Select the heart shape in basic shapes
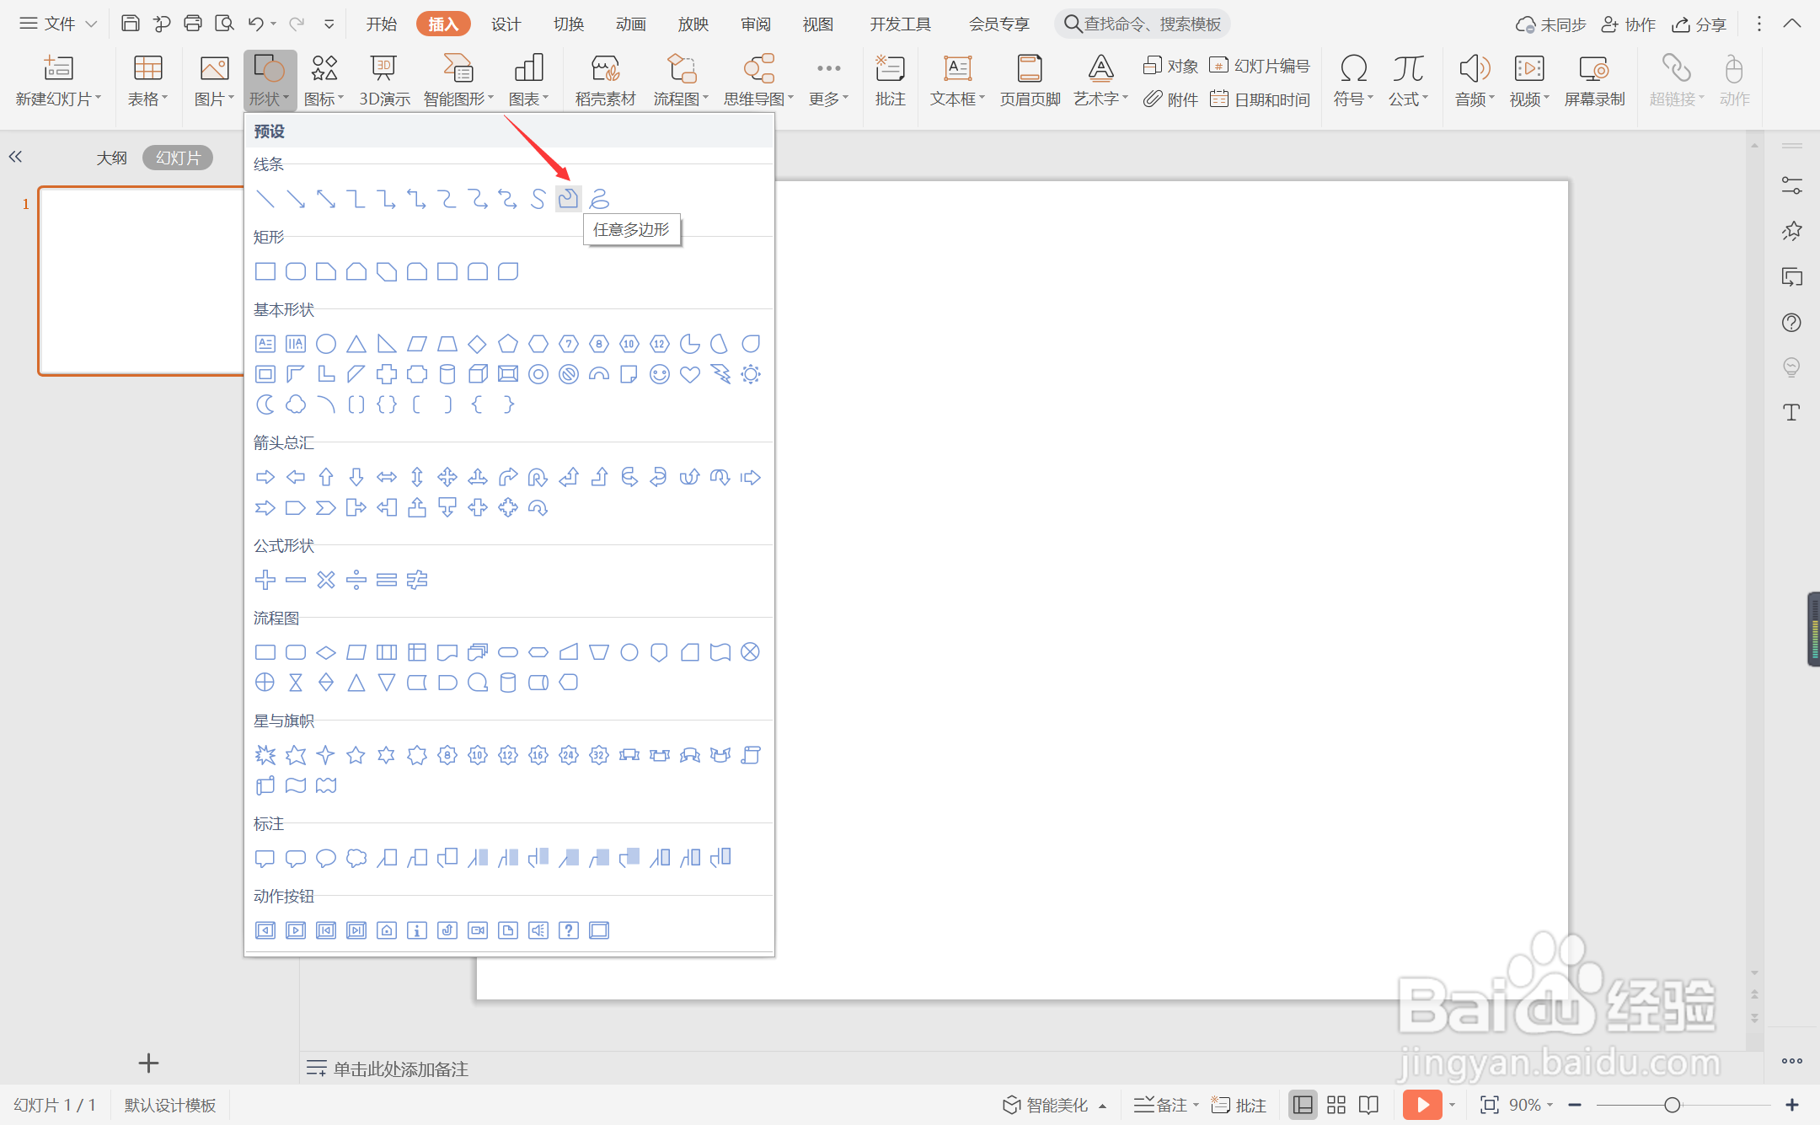 690,374
